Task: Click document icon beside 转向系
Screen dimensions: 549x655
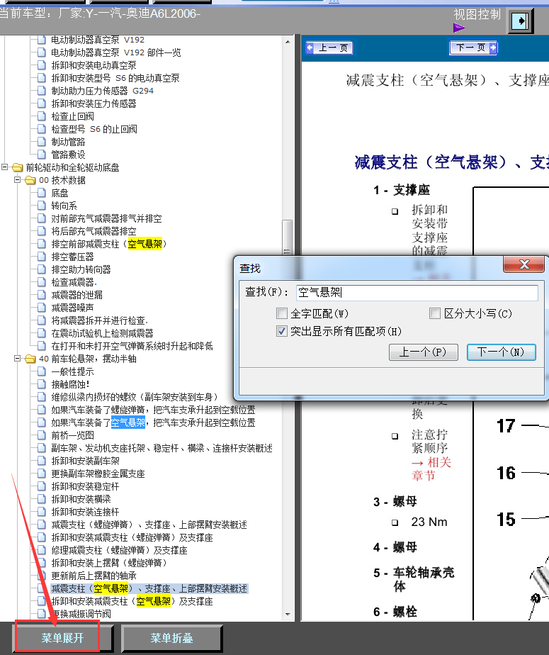Action: tap(41, 206)
